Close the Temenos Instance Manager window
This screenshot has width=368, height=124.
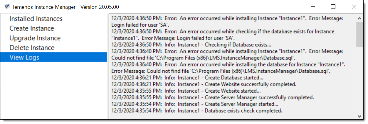(x=354, y=7)
